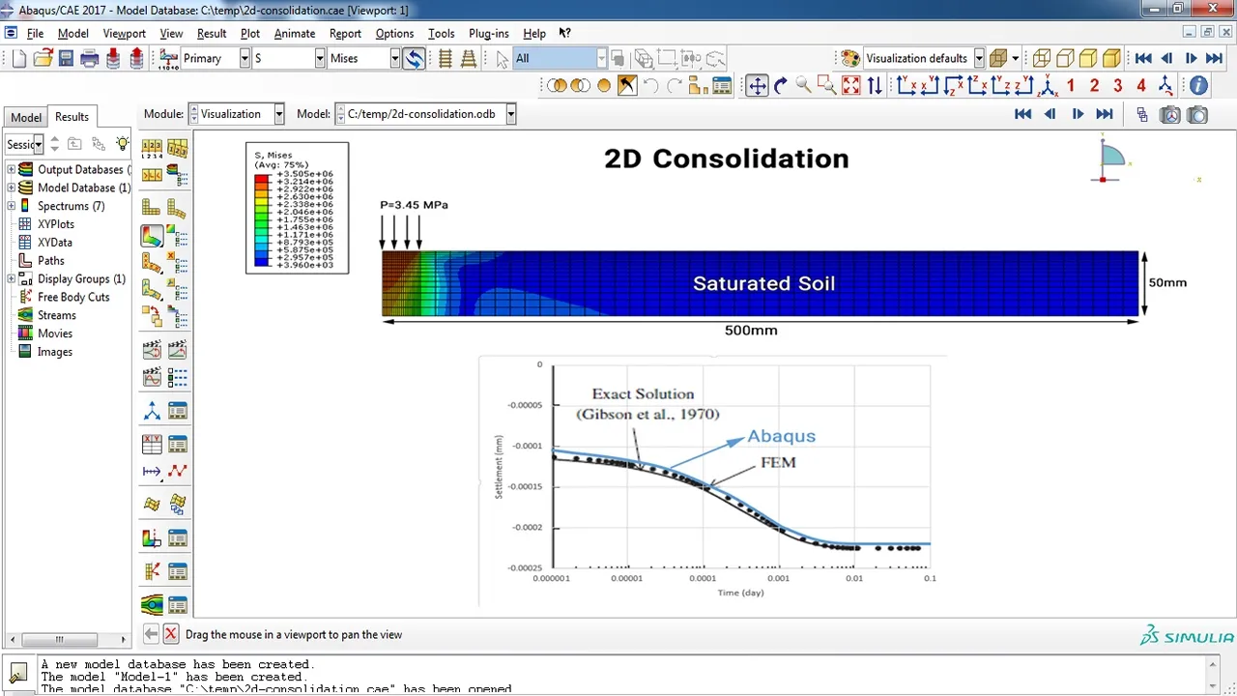
Task: Click the New Model Database icon
Action: click(19, 58)
